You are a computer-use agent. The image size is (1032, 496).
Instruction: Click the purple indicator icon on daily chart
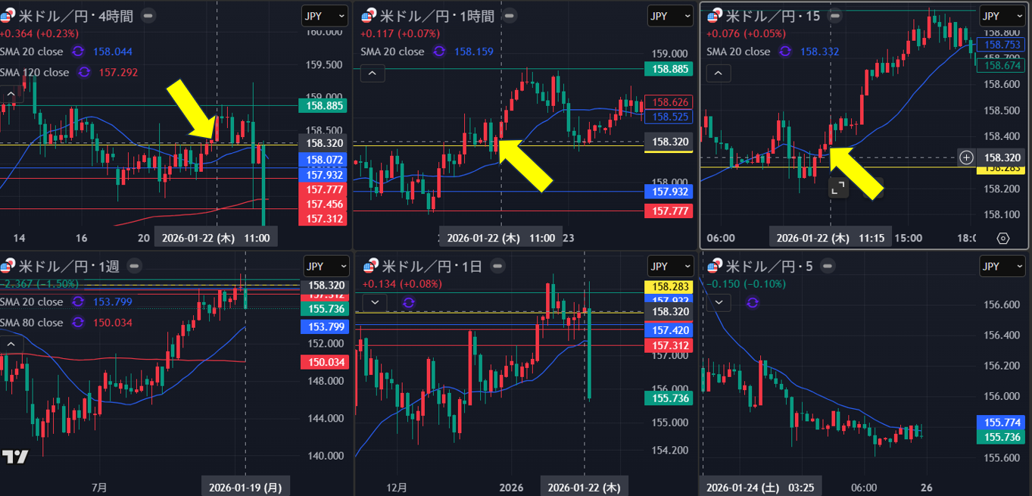[409, 303]
